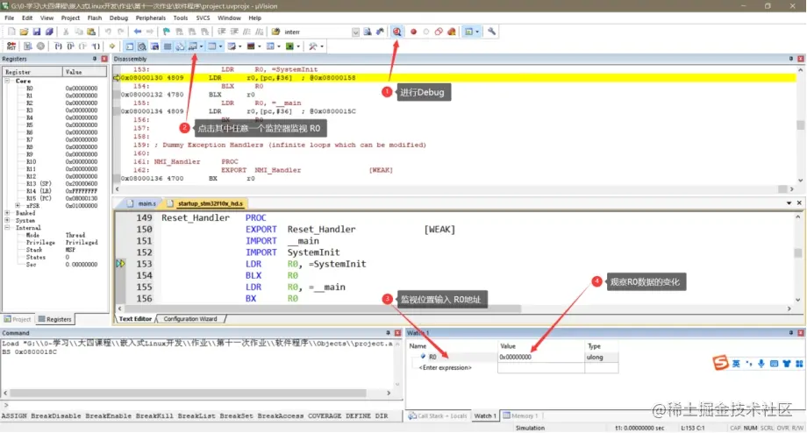Click the Run icon in the debug toolbar
807x433 pixels.
pyautogui.click(x=28, y=46)
